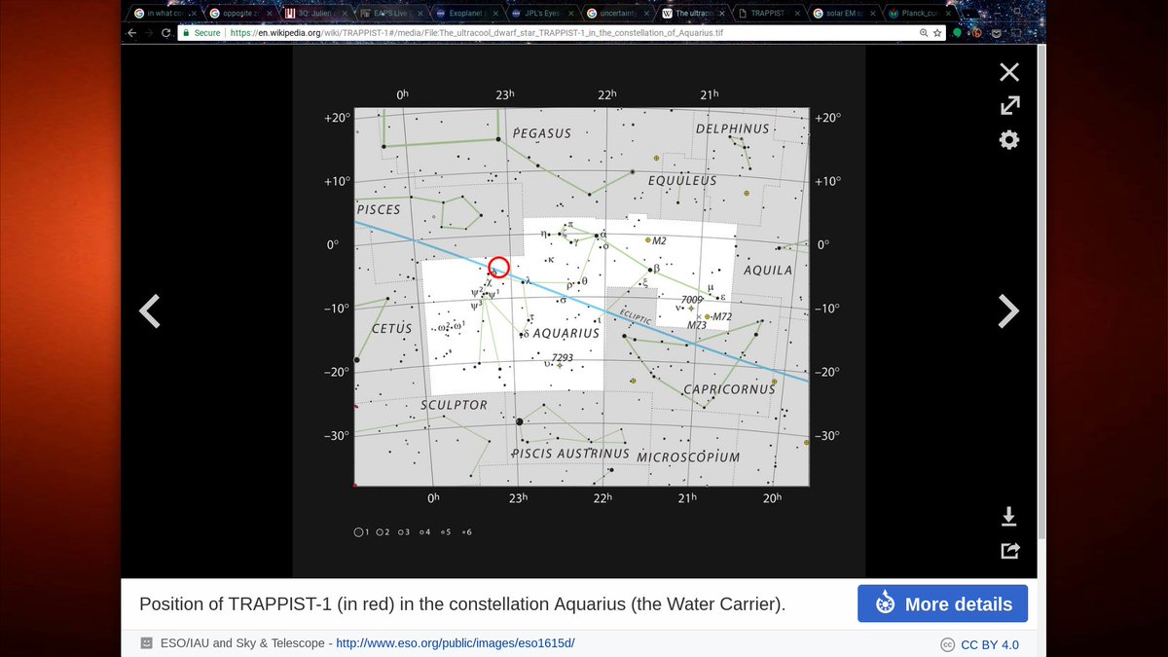Share or embed this file icon
The width and height of the screenshot is (1168, 657).
tap(1009, 550)
